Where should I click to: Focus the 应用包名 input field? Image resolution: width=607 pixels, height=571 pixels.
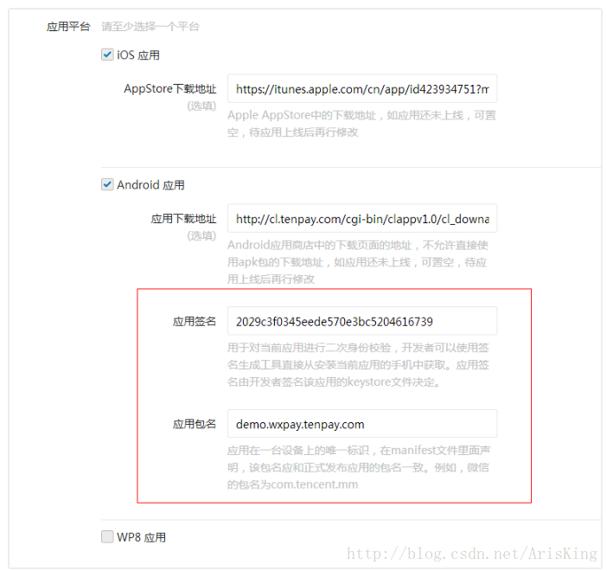(x=362, y=424)
